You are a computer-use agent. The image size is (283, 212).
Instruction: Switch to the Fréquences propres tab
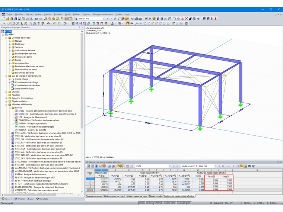click(x=94, y=196)
